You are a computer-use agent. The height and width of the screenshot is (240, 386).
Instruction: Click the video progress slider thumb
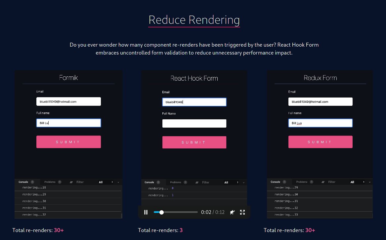pyautogui.click(x=161, y=212)
